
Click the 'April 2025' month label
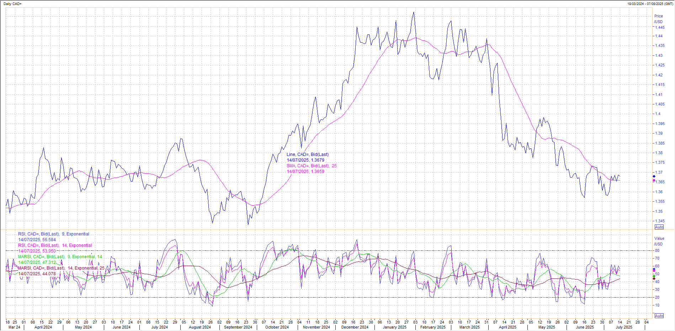click(507, 327)
